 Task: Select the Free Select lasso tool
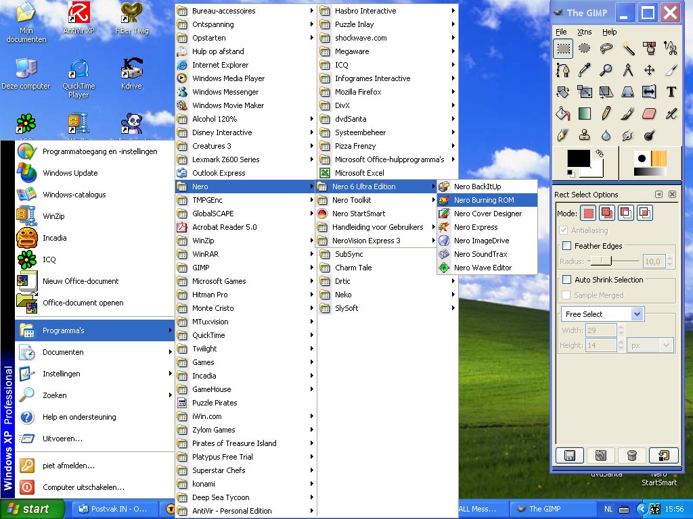pyautogui.click(x=606, y=48)
